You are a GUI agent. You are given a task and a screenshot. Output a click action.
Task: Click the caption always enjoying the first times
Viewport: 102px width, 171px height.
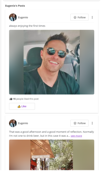(27, 26)
